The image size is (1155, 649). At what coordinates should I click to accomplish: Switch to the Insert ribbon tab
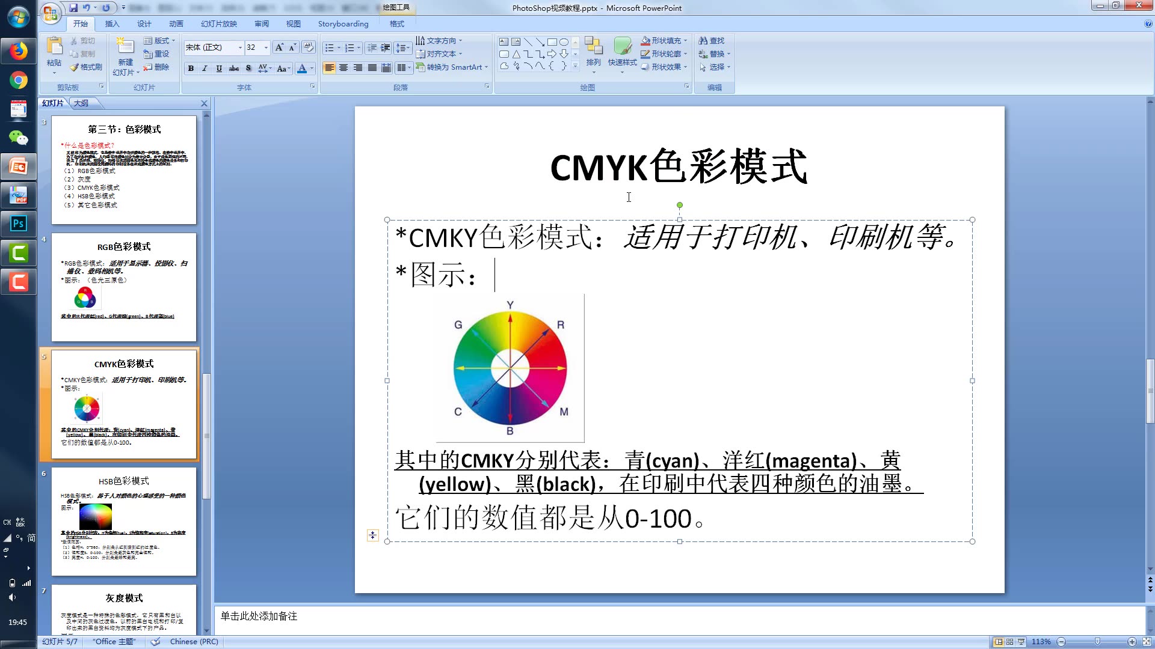click(x=112, y=23)
